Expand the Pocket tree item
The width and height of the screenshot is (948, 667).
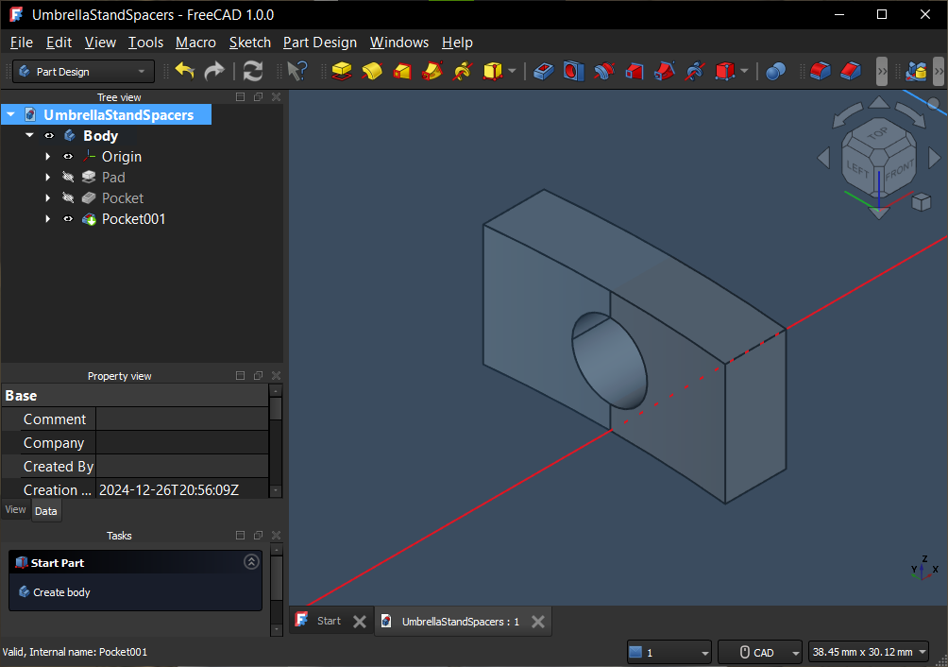click(x=48, y=197)
